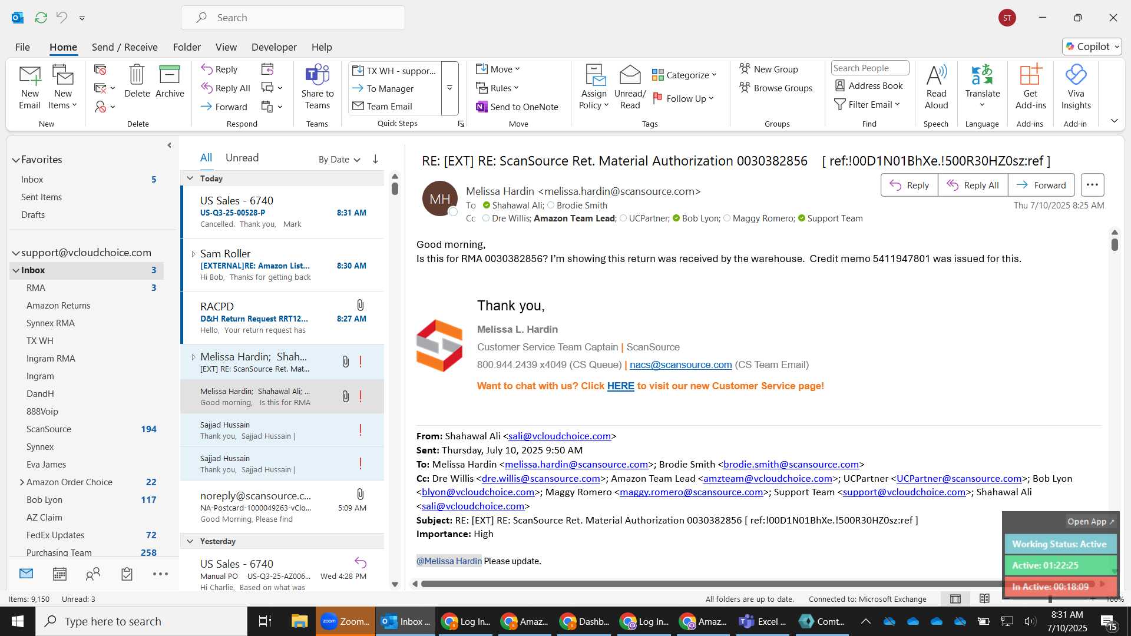
Task: Click the Get Add-ins icon
Action: (1030, 75)
